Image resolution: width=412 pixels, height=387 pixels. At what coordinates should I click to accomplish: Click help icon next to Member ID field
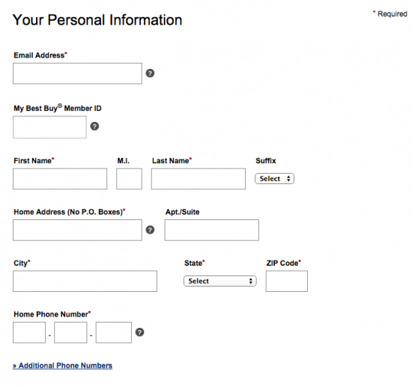[94, 127]
